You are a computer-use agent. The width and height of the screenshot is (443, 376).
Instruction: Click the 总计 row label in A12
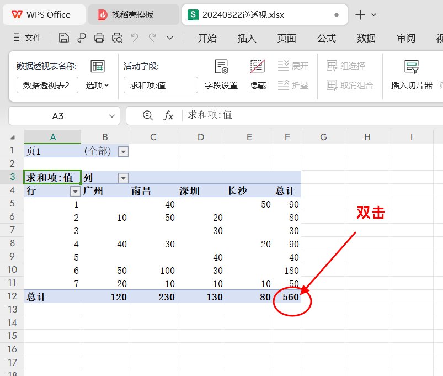coord(52,297)
